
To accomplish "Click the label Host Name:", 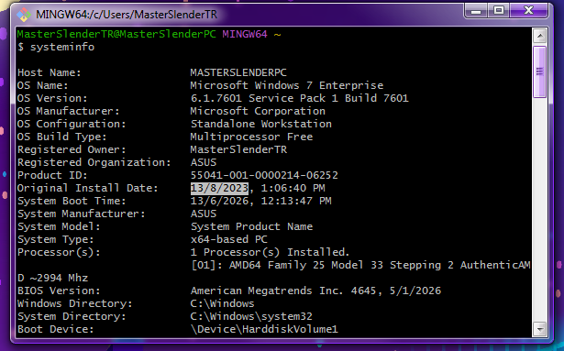I will [x=50, y=72].
